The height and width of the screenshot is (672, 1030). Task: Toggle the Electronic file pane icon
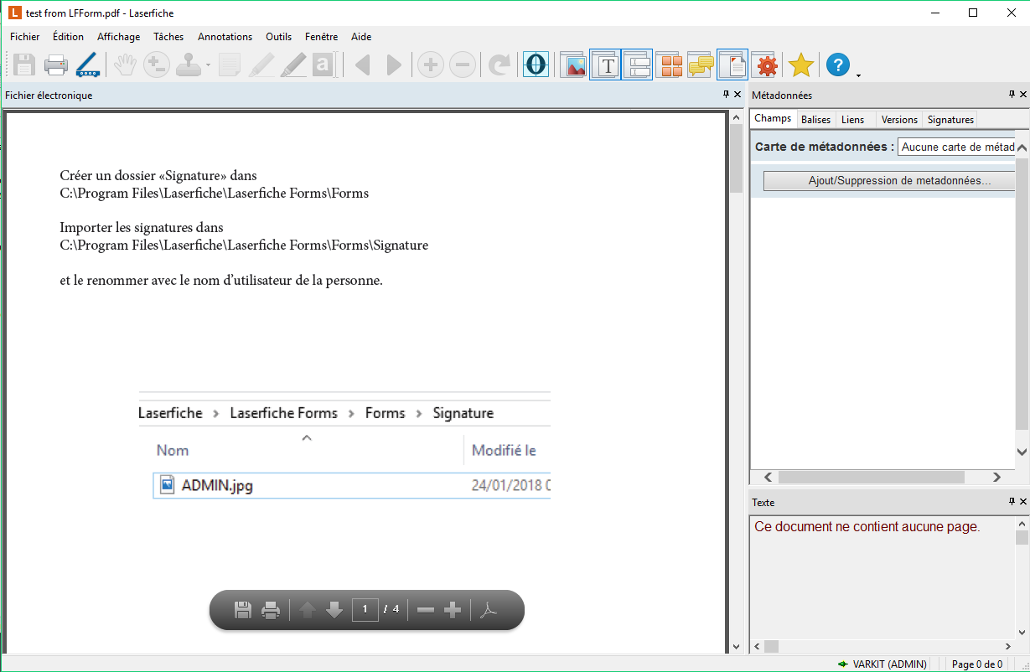click(732, 65)
